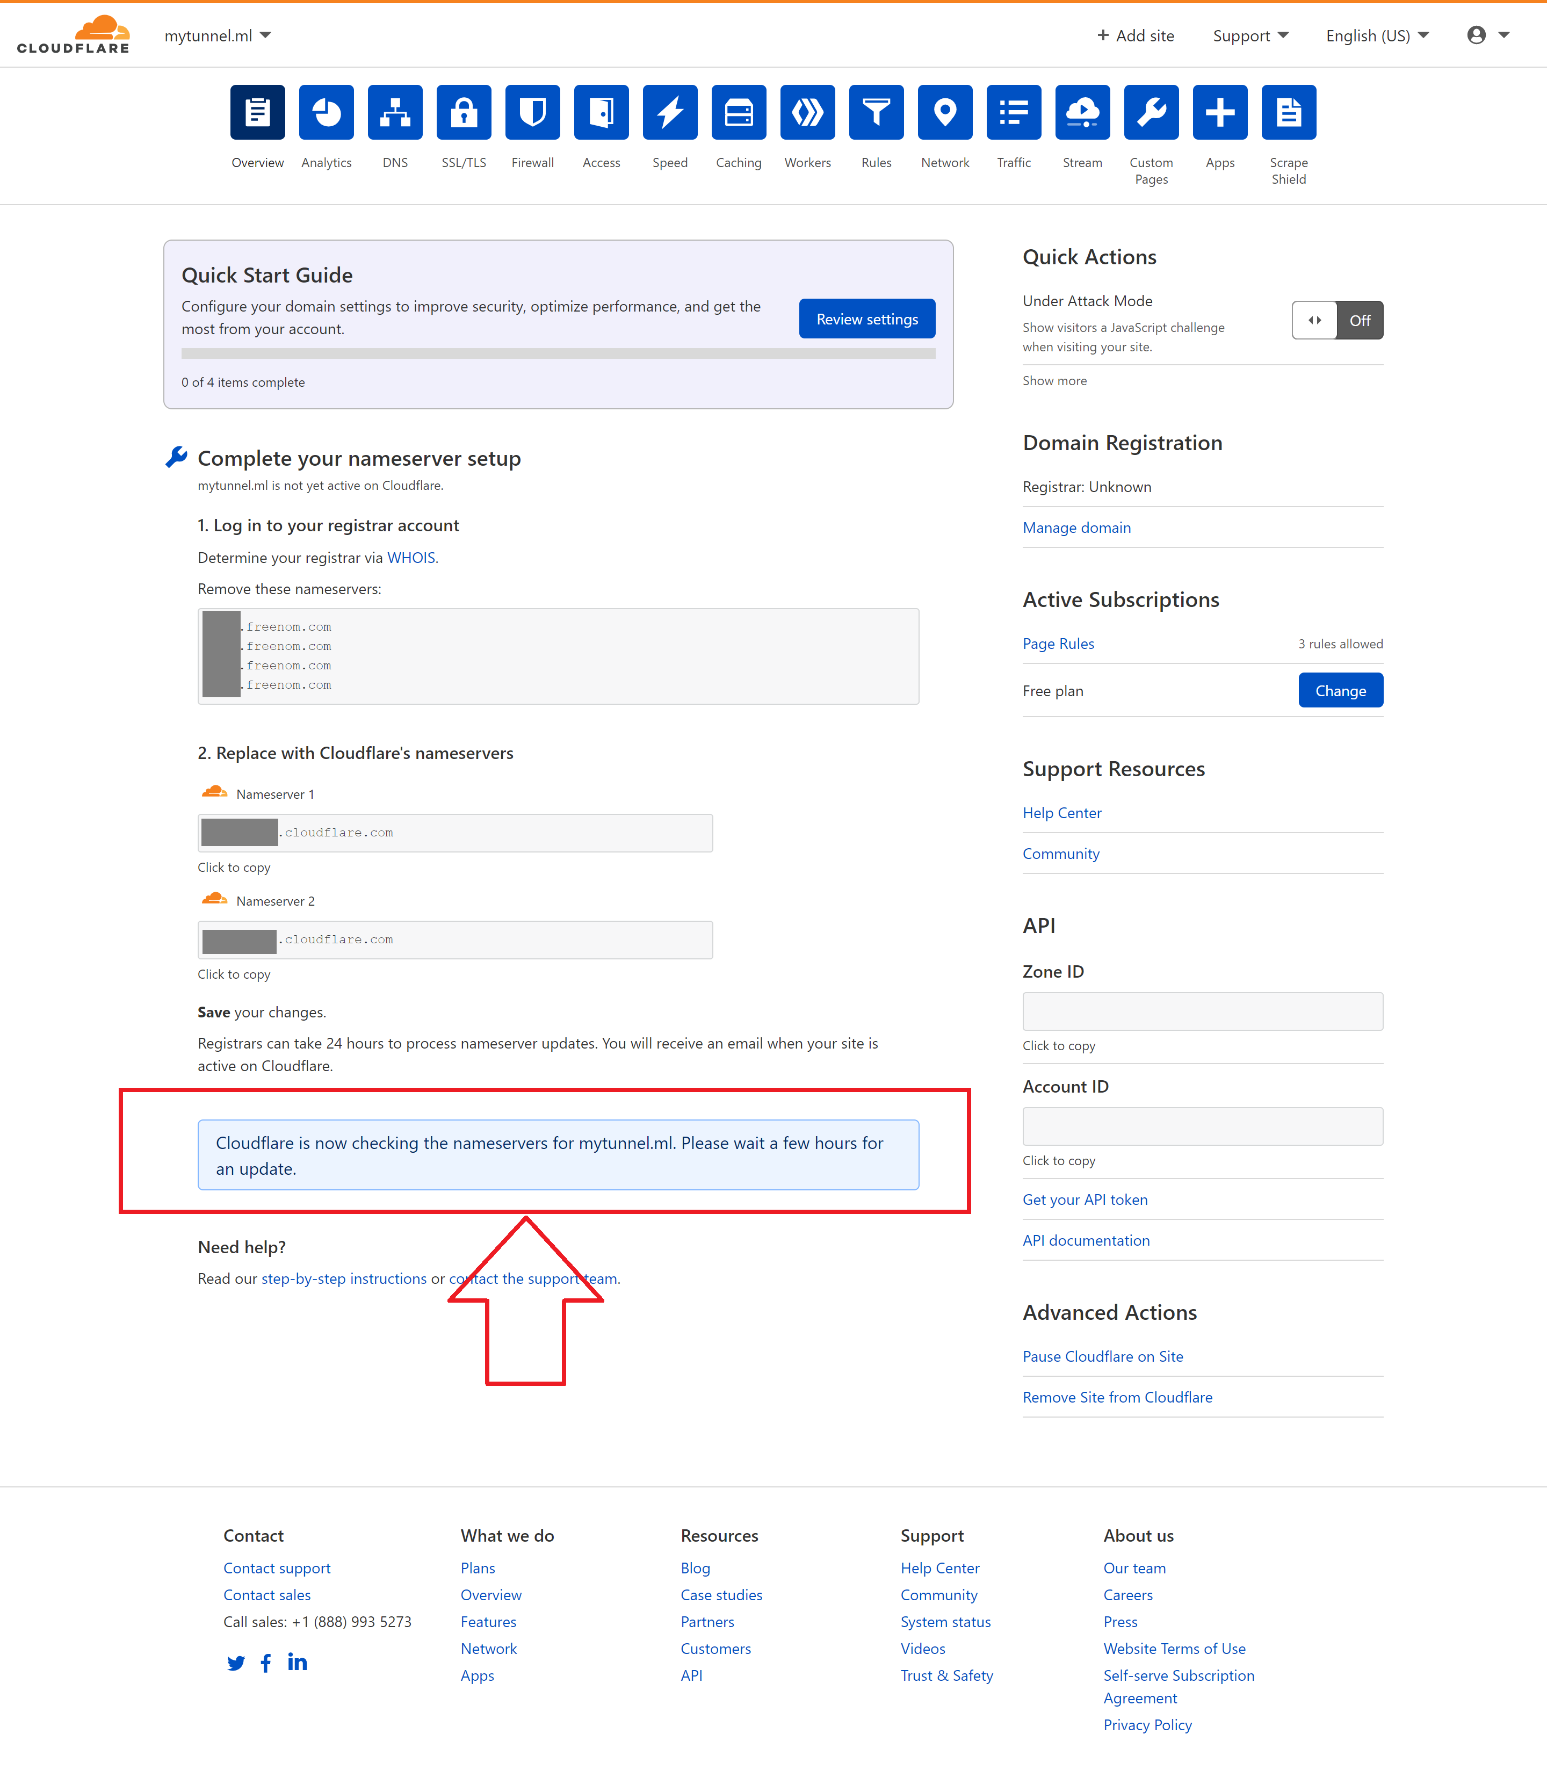This screenshot has width=1547, height=1792.
Task: Open the user account dropdown
Action: click(x=1488, y=34)
